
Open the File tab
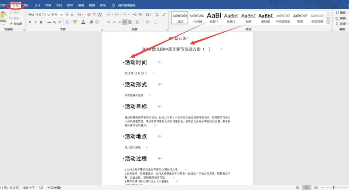pyautogui.click(x=3, y=5)
